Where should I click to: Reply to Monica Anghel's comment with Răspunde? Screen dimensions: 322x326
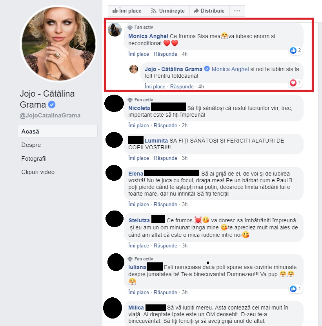click(165, 54)
